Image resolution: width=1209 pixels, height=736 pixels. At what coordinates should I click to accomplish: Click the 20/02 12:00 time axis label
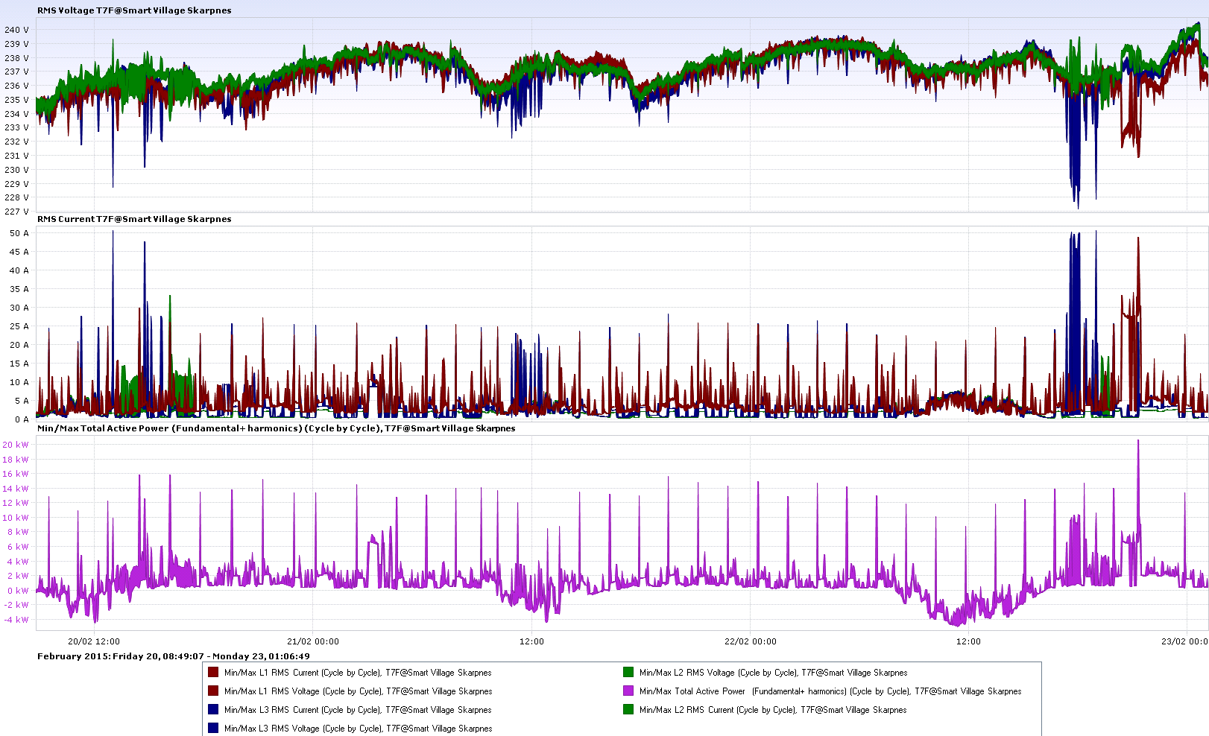[93, 641]
